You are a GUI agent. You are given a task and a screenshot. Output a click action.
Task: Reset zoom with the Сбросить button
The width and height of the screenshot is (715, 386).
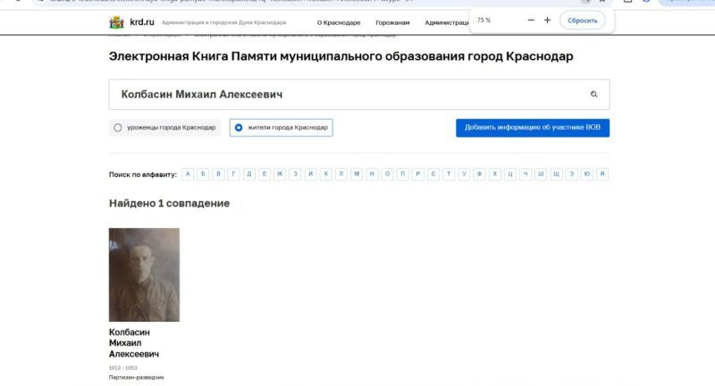583,21
